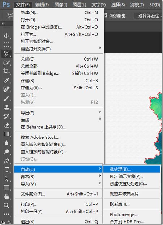
Task: Choose 存储为(A)... menu item
Action: 59,88
